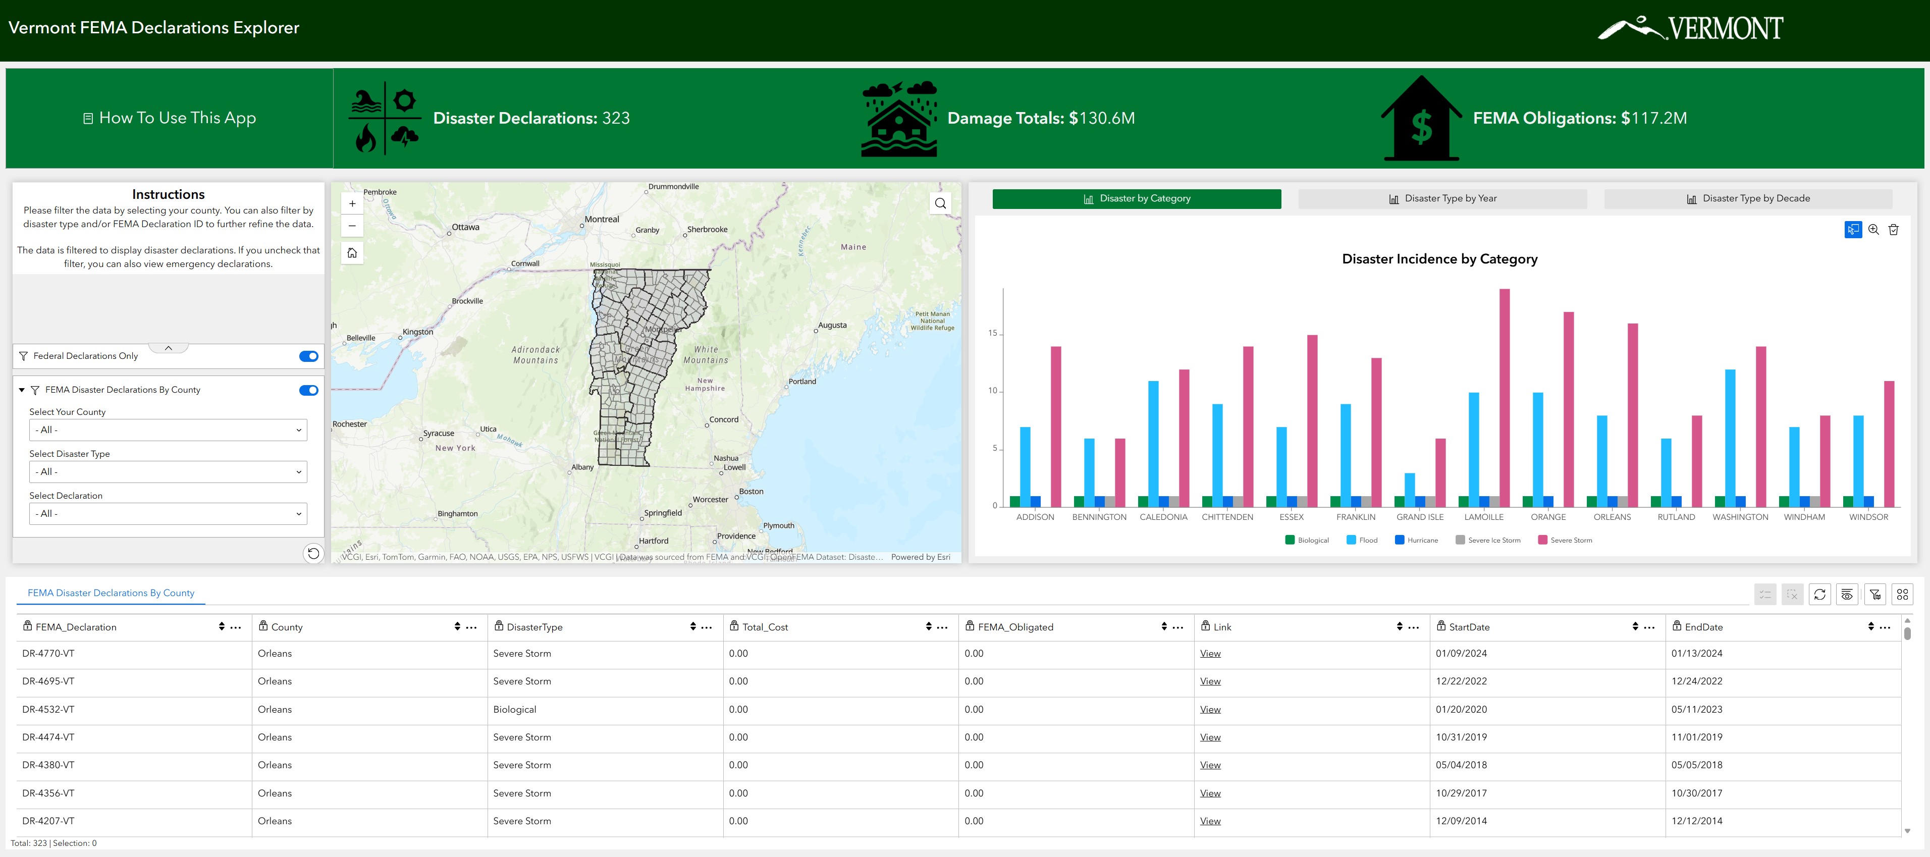Click the GRAND ISLE flood bar
Viewport: 1930px width, 857px height.
[x=1410, y=490]
